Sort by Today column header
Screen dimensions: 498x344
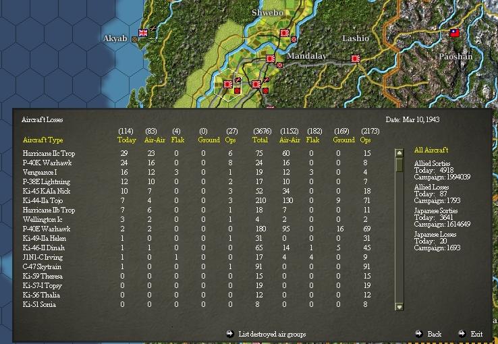(x=127, y=140)
